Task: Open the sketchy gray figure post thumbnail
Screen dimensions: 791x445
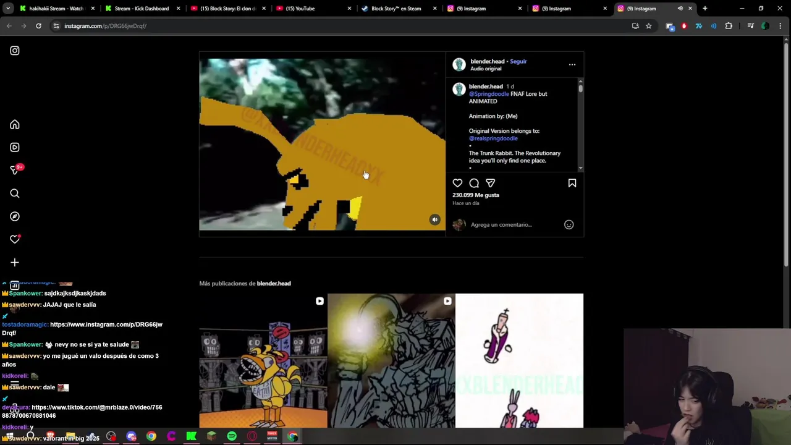Action: coord(391,360)
